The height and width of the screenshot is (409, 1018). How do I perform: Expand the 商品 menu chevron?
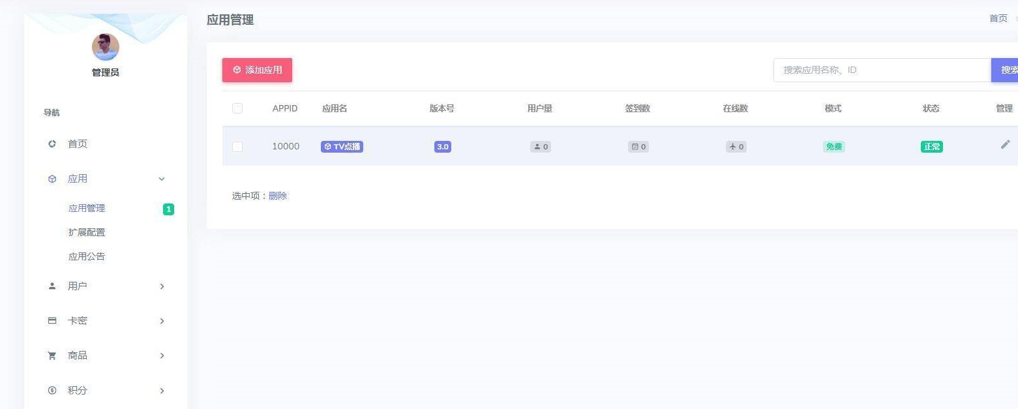pyautogui.click(x=162, y=356)
